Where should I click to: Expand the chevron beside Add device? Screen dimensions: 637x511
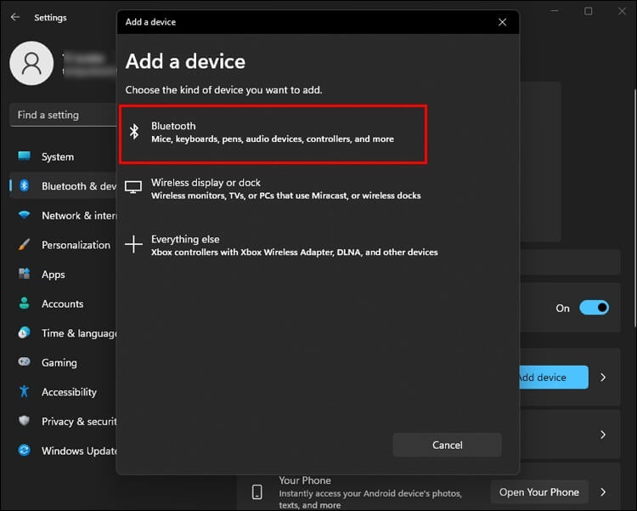point(603,378)
